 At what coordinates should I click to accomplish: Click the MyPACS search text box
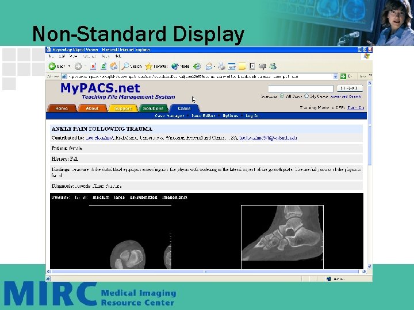pos(301,88)
